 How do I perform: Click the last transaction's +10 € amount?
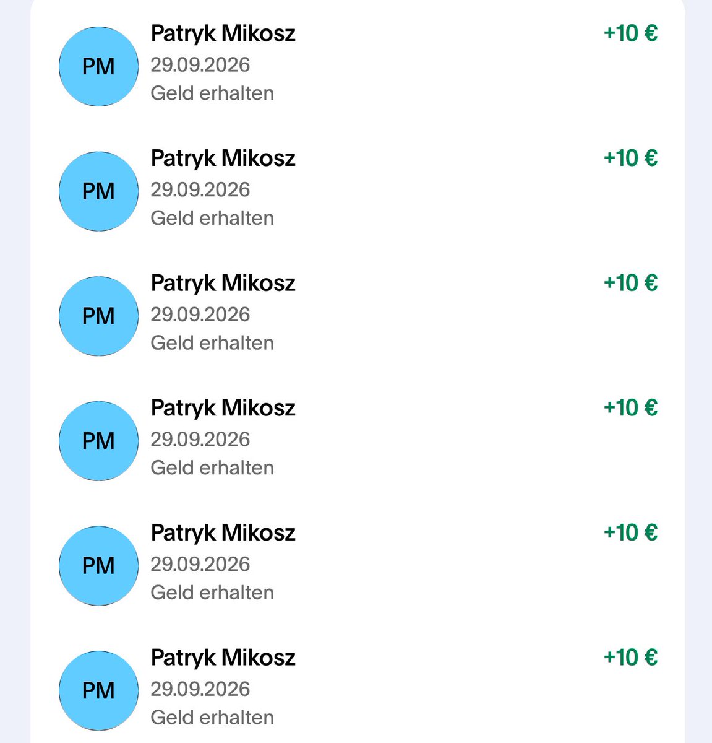pos(630,658)
